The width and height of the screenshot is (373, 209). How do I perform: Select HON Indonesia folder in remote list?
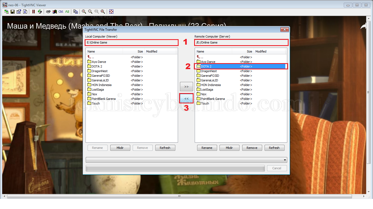pos(209,85)
